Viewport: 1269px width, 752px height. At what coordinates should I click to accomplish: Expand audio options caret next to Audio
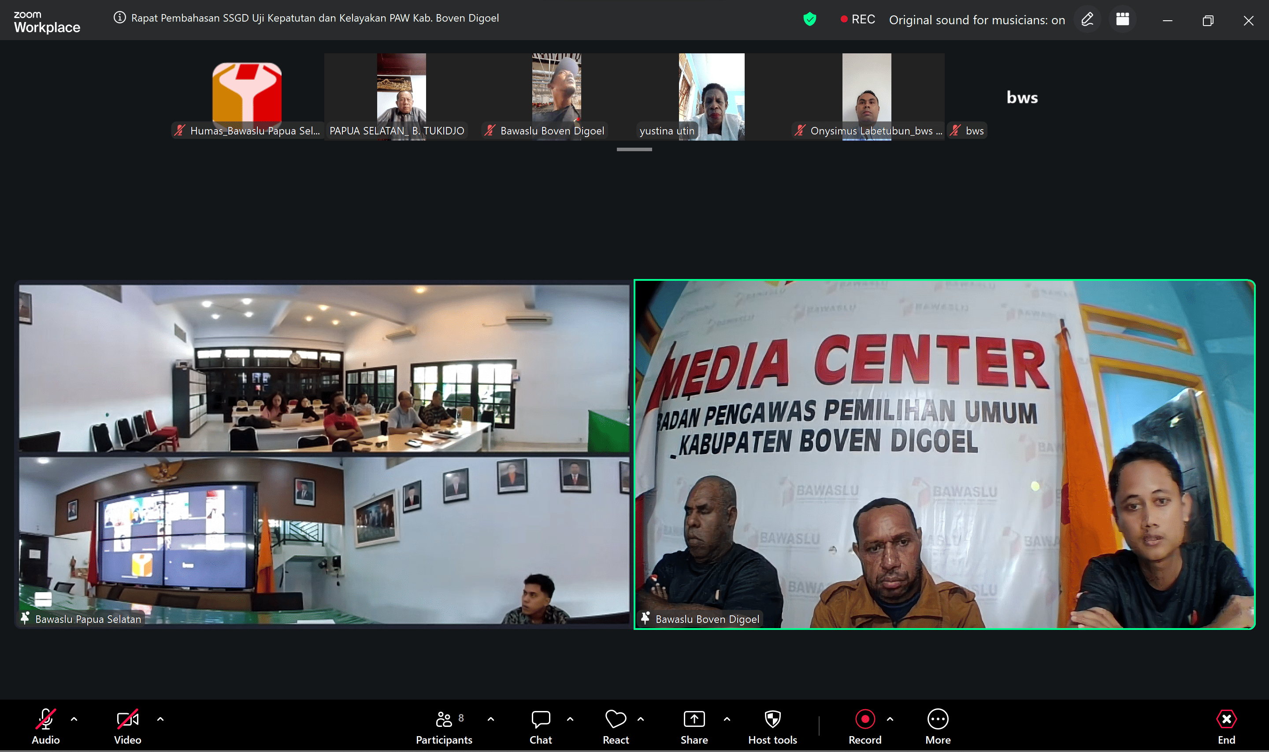pyautogui.click(x=74, y=718)
